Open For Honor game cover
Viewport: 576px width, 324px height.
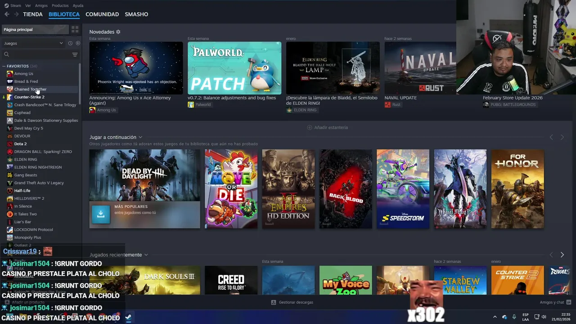[517, 189]
